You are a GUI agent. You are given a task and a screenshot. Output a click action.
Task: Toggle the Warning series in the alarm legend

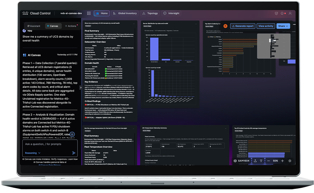coord(218,37)
